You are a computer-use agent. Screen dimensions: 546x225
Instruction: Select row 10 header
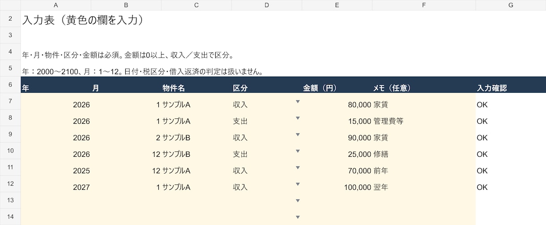10,151
